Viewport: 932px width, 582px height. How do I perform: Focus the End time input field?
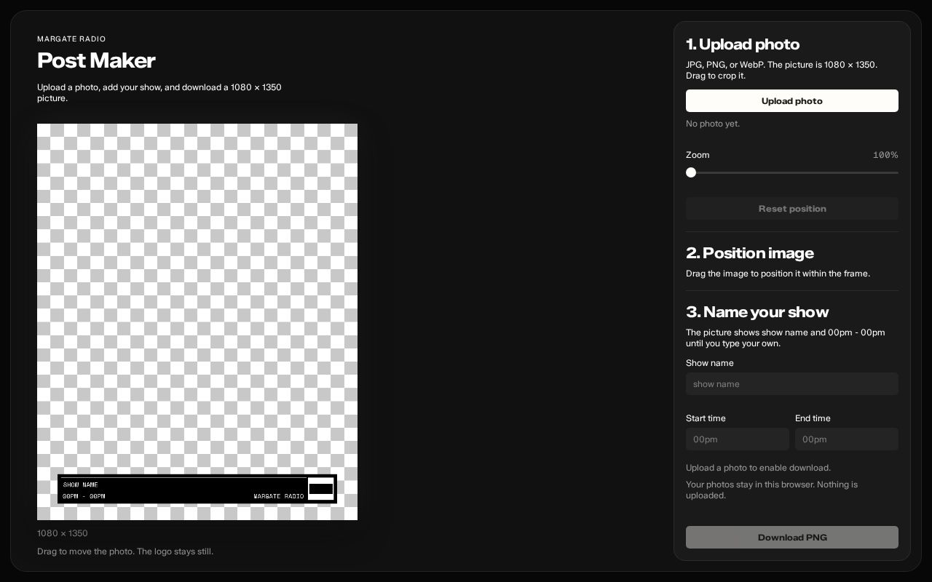coord(847,439)
